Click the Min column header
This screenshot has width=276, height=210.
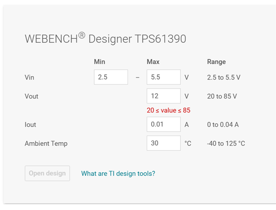coord(99,62)
